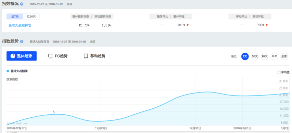292x133 pixels.
Task: Click red up arrow next to 789%
Action: pyautogui.click(x=267, y=25)
